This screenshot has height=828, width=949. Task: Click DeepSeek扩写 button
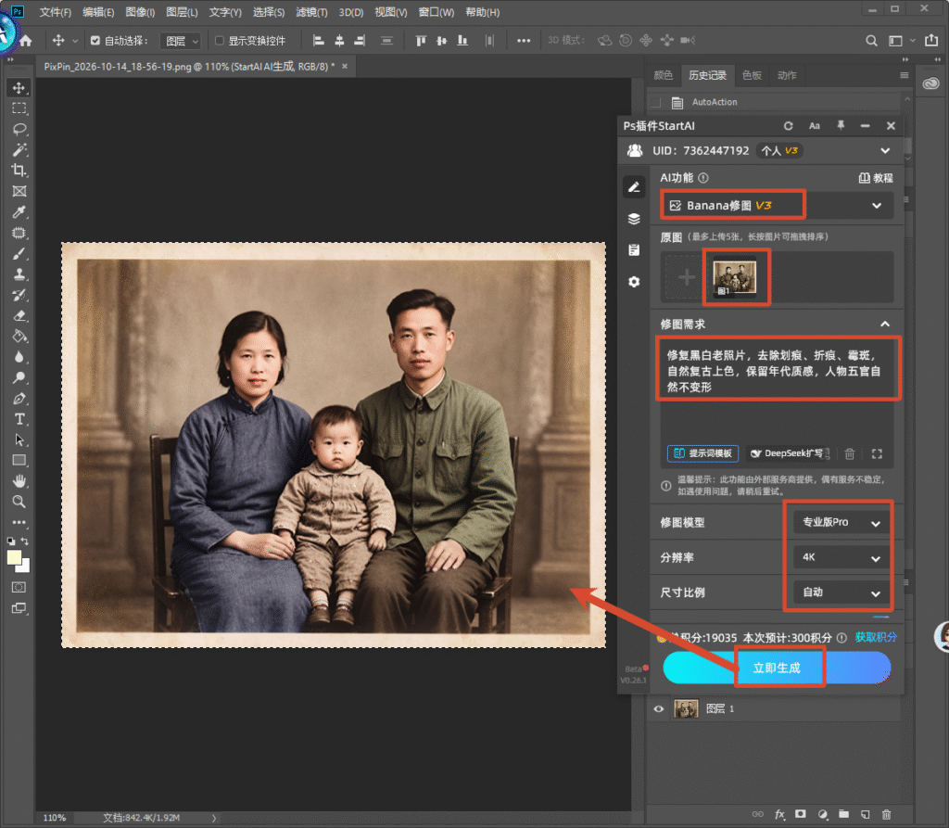pyautogui.click(x=790, y=453)
